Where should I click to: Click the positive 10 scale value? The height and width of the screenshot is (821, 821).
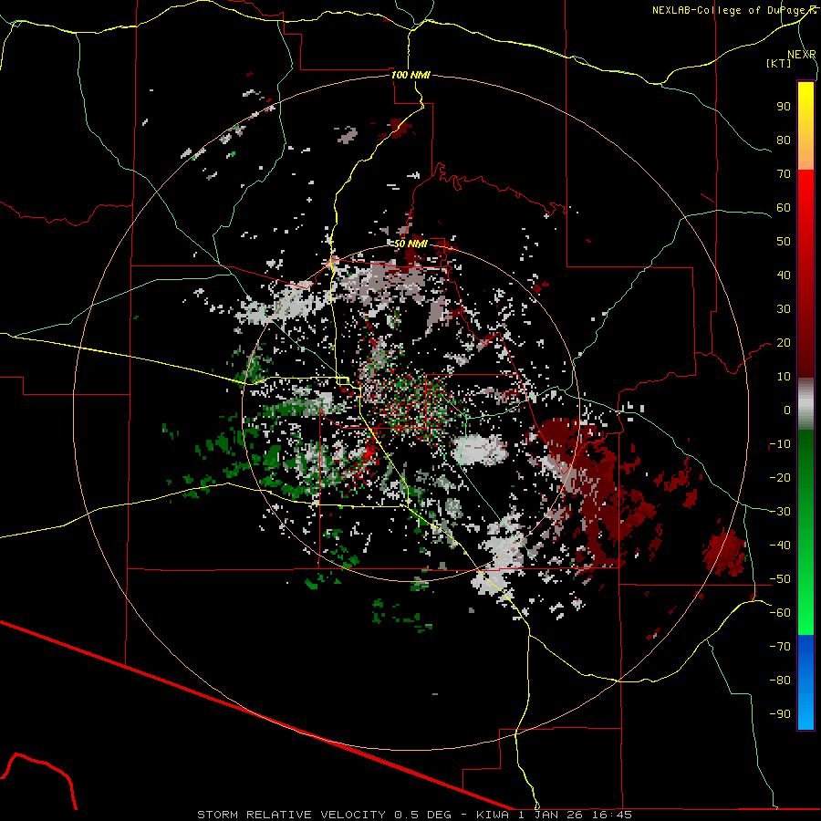pyautogui.click(x=784, y=377)
